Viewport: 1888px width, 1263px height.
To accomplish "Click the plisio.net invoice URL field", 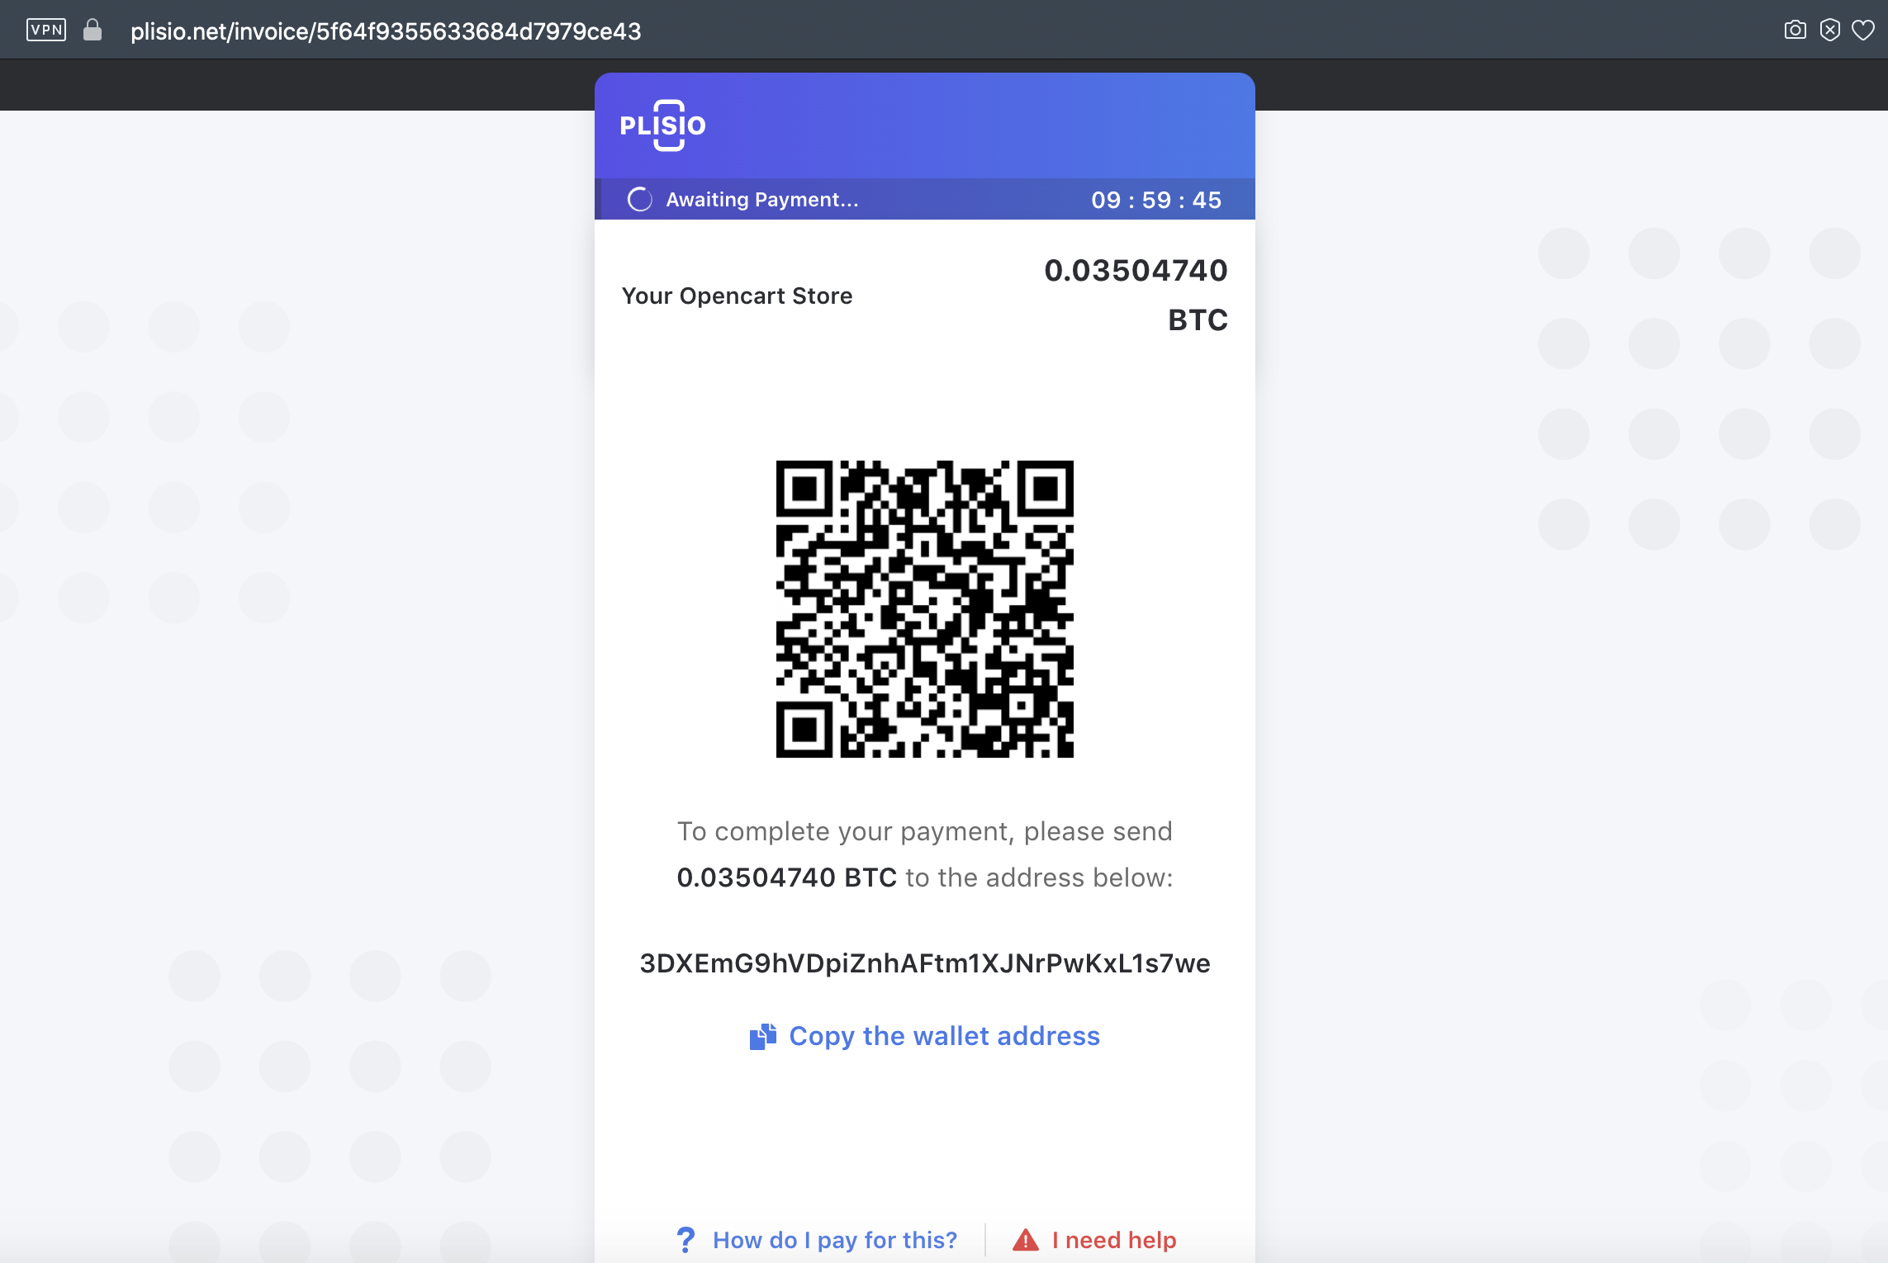I will [386, 31].
